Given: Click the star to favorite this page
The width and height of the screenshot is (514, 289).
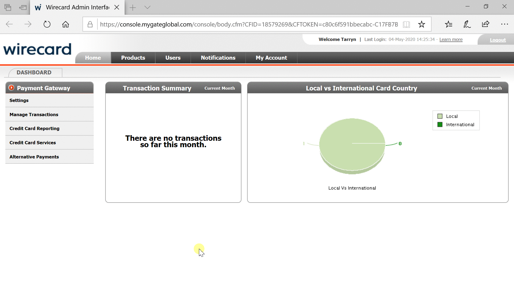Looking at the screenshot, I should (x=422, y=24).
